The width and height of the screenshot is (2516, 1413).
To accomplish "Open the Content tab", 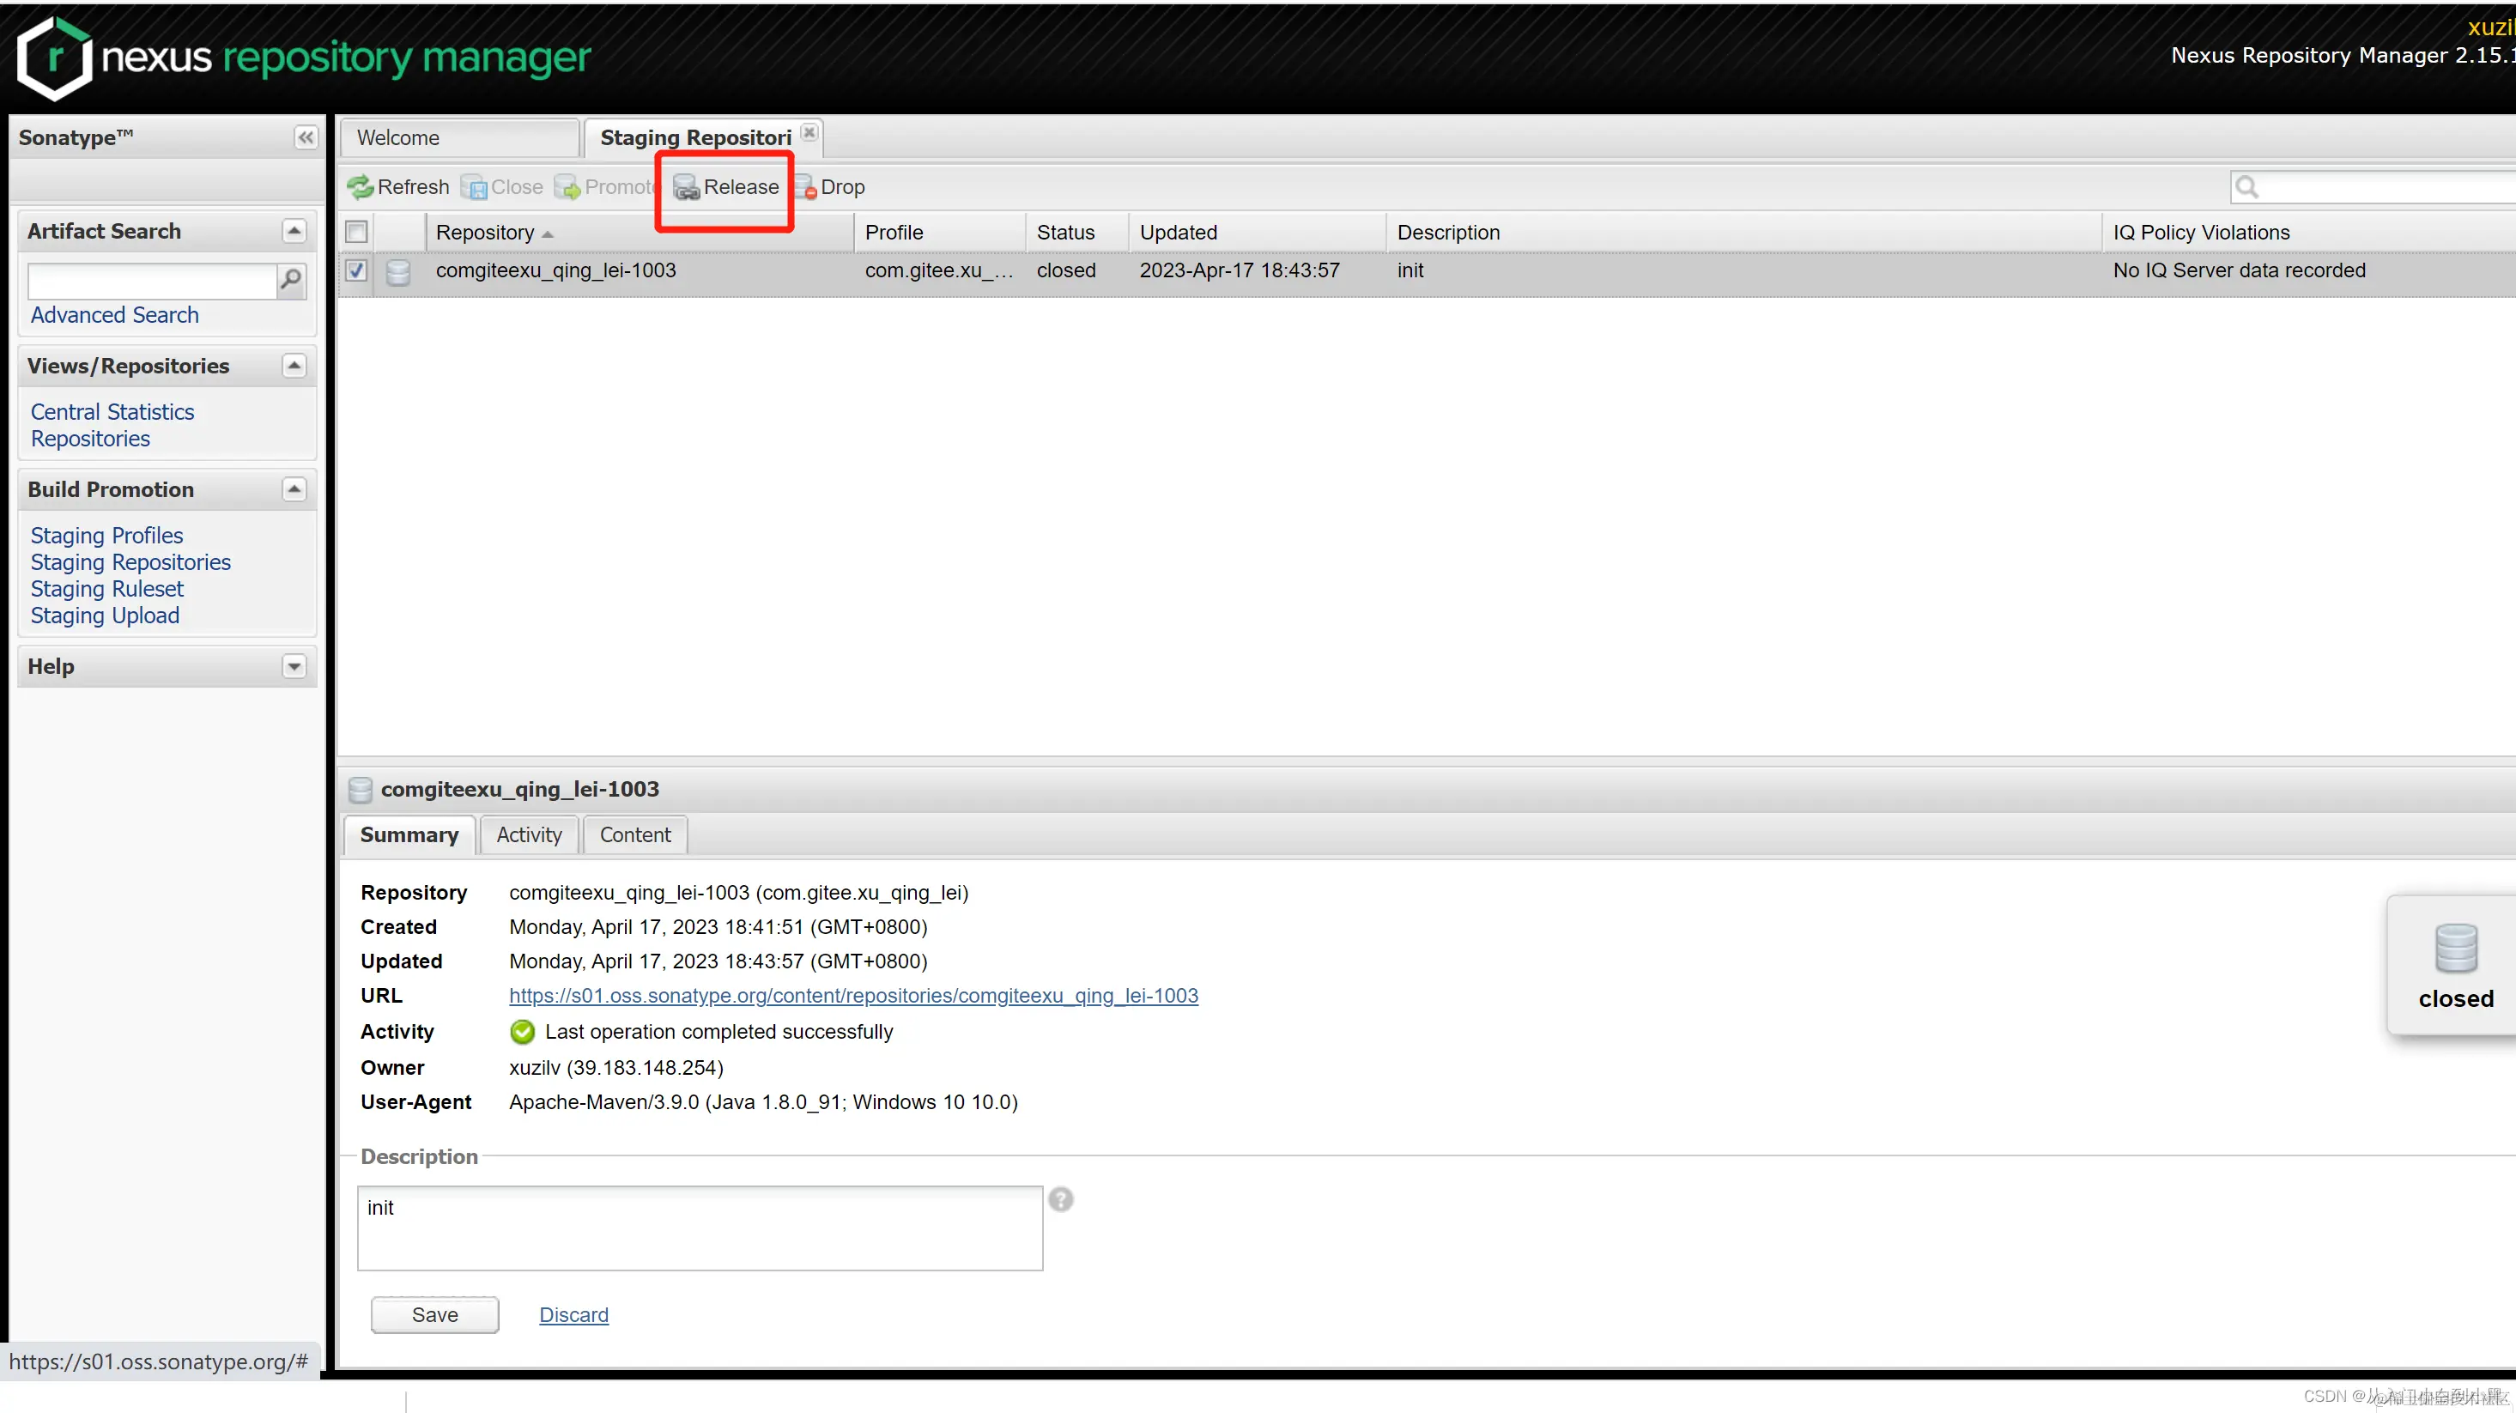I will [x=635, y=835].
